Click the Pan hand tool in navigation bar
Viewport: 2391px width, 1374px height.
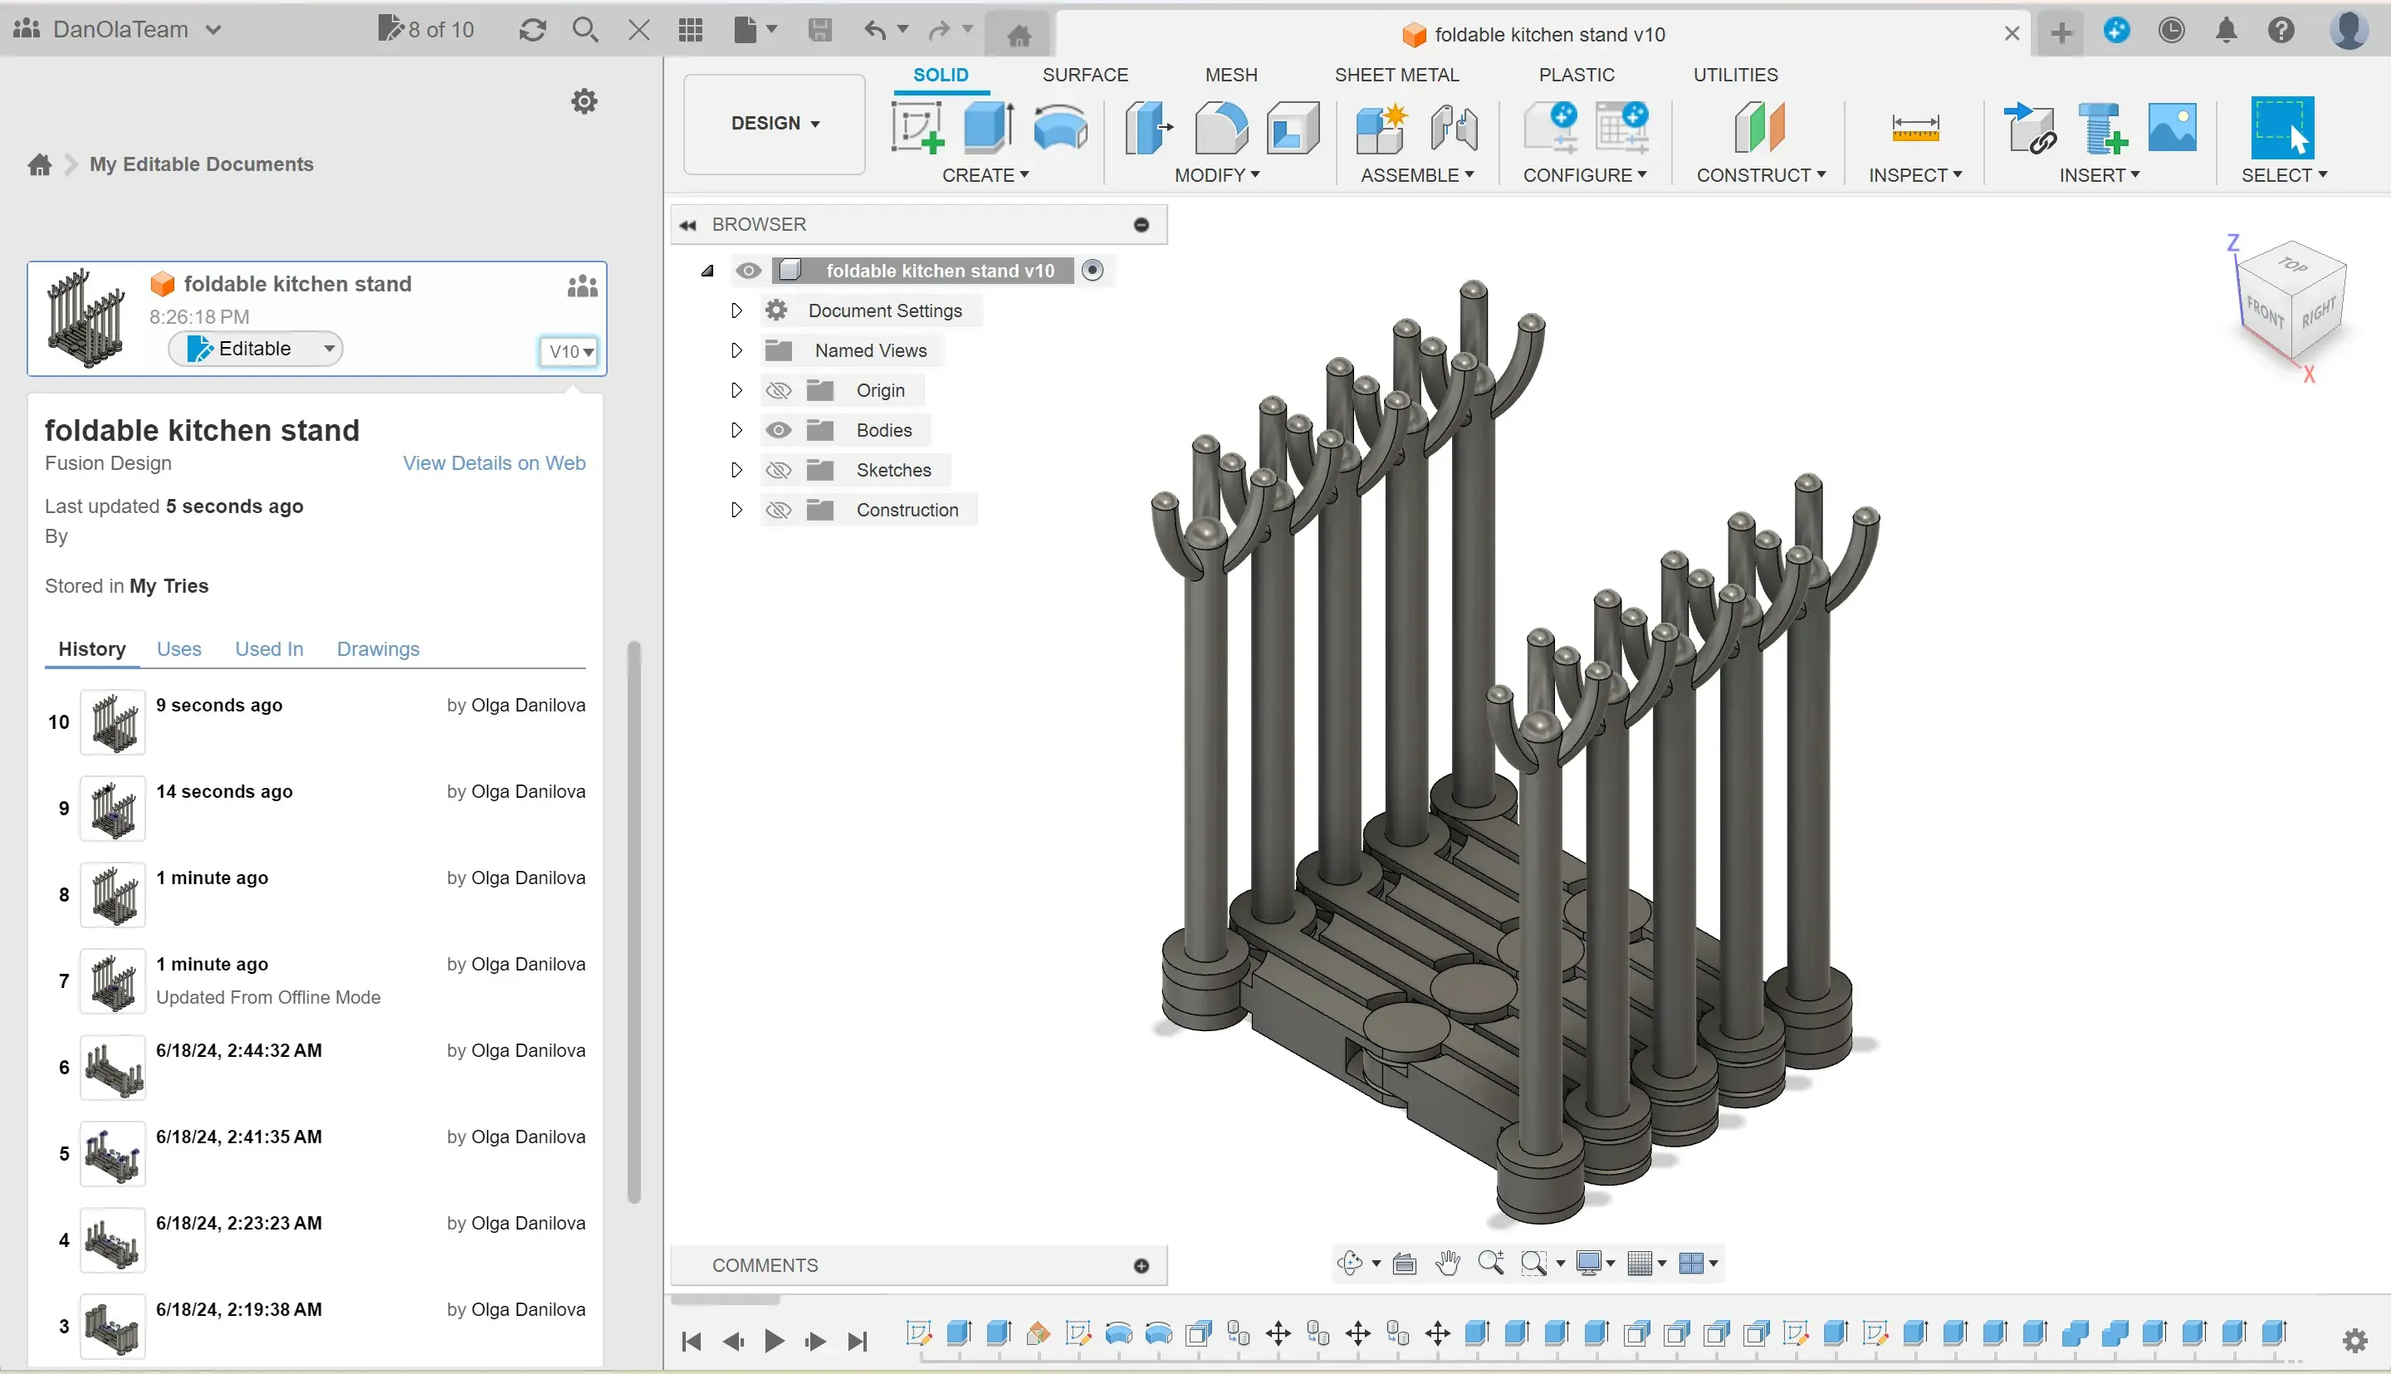(1447, 1263)
